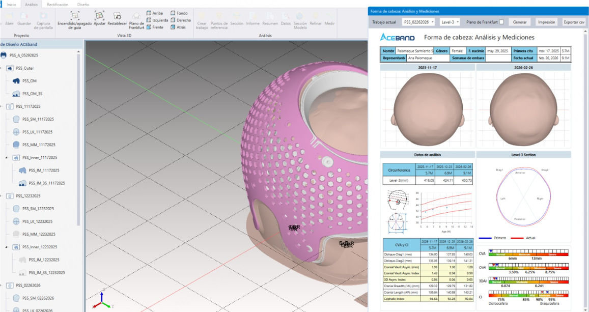Viewport: 589px width, 312px height.
Task: Select the Análisis ribbon tab
Action: tap(31, 5)
